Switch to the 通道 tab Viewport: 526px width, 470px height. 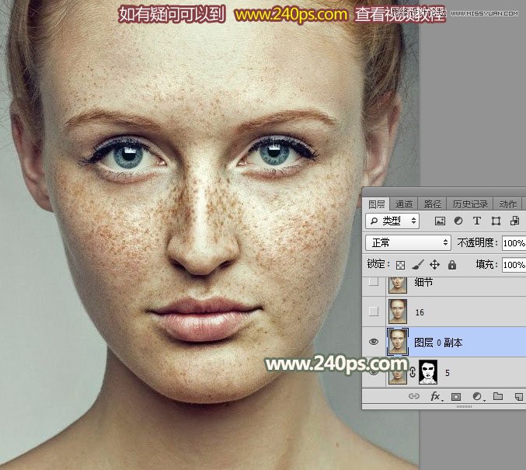(404, 204)
